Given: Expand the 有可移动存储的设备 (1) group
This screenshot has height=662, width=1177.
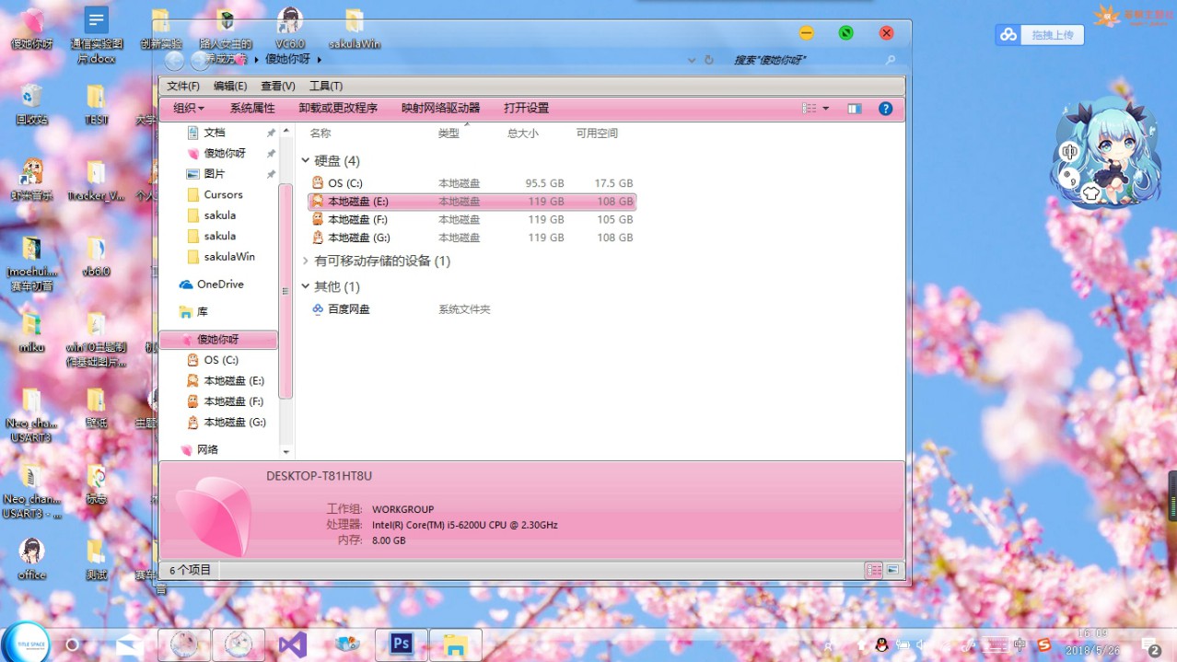Looking at the screenshot, I should [x=306, y=261].
